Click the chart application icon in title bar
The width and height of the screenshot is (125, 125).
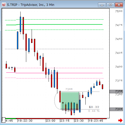point(4,5)
